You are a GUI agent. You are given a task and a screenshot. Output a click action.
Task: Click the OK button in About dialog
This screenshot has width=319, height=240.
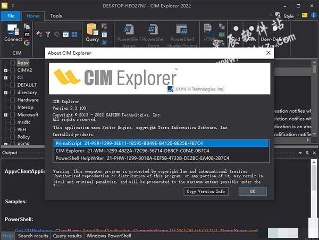[x=253, y=192]
